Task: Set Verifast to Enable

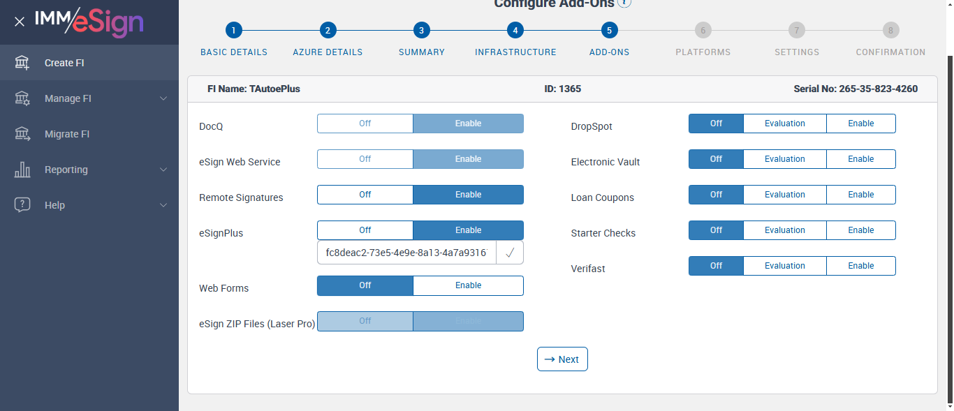Action: pyautogui.click(x=861, y=266)
